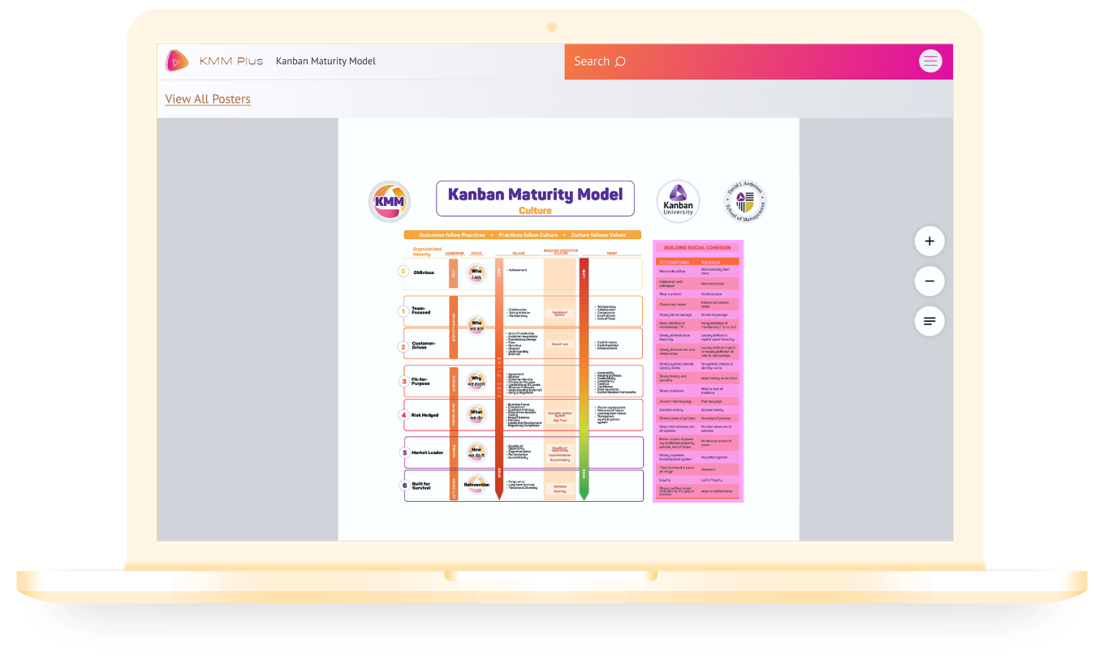Screen dimensions: 1104x668
Task: Click the 'Risk Hedged' maturity label
Action: (425, 415)
